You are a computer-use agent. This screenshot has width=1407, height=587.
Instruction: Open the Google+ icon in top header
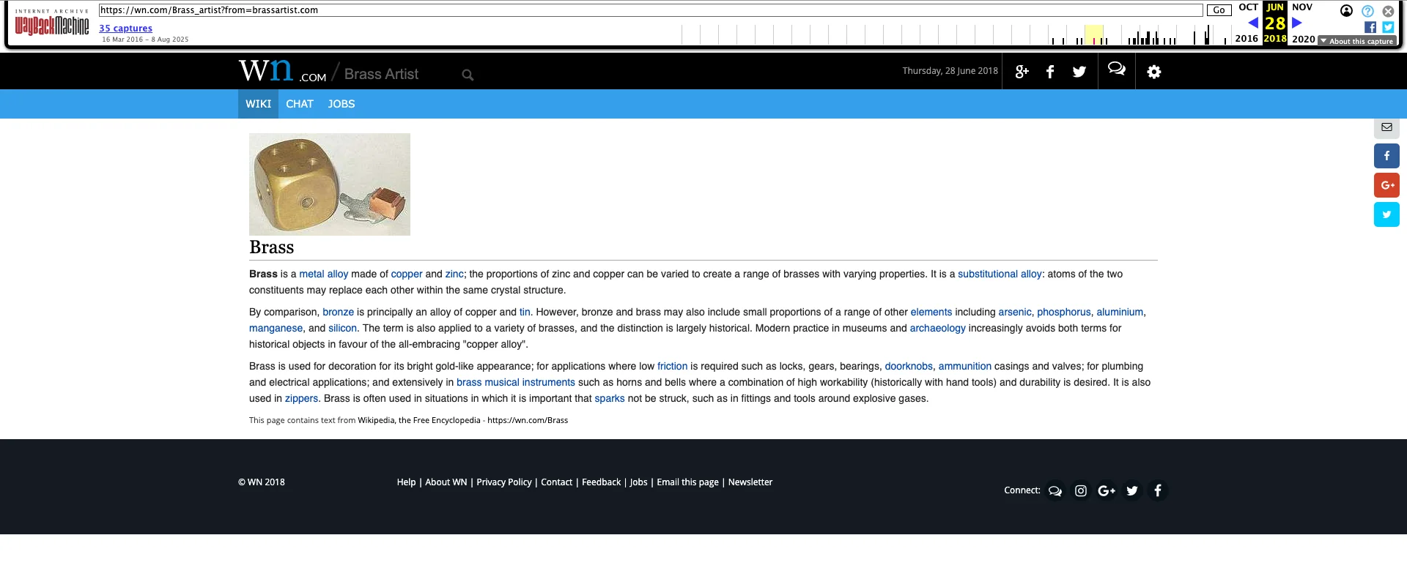[1022, 72]
